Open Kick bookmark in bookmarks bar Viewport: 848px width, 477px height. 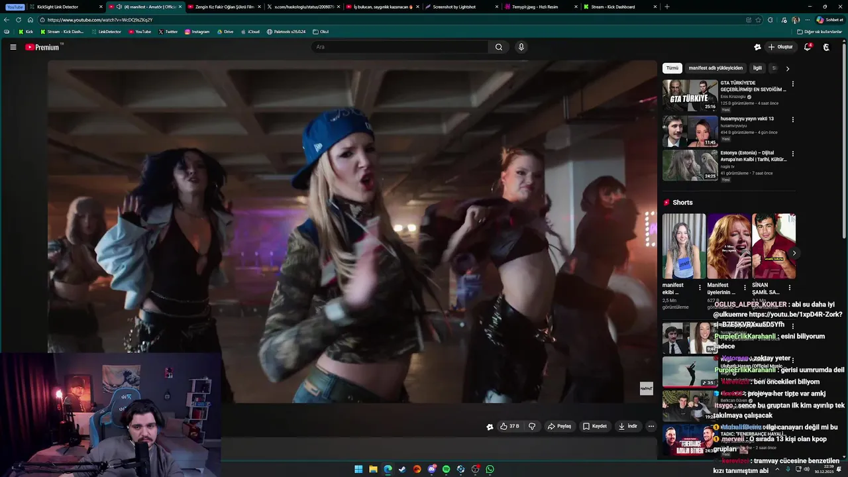[26, 32]
